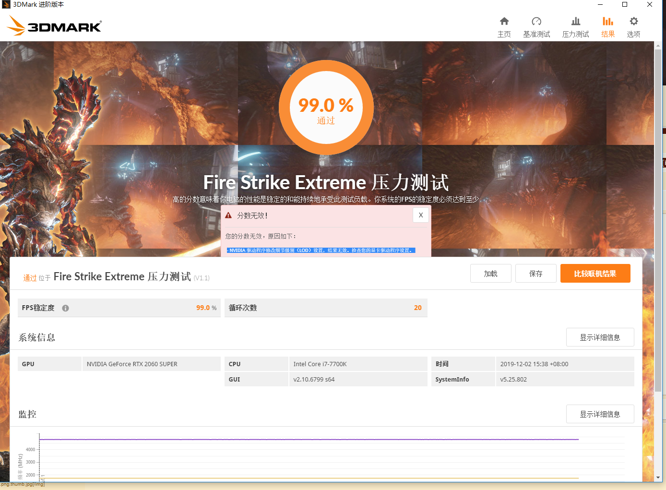This screenshot has width=666, height=490.
Task: Click the 3DMark icon in the title bar
Action: [x=5, y=4]
